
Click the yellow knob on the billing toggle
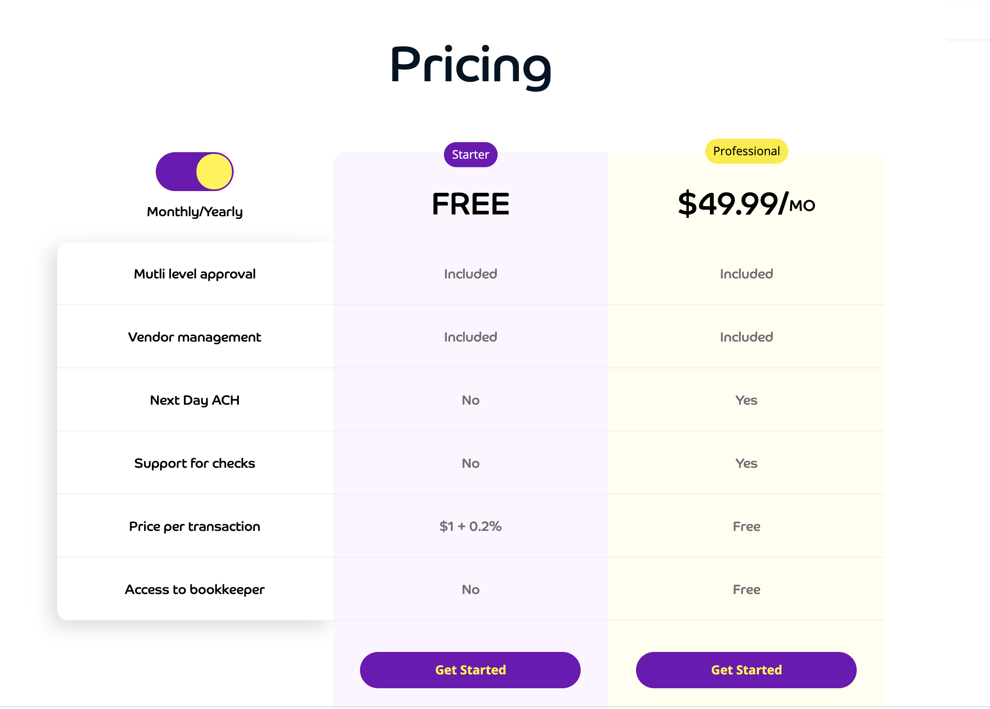click(214, 171)
